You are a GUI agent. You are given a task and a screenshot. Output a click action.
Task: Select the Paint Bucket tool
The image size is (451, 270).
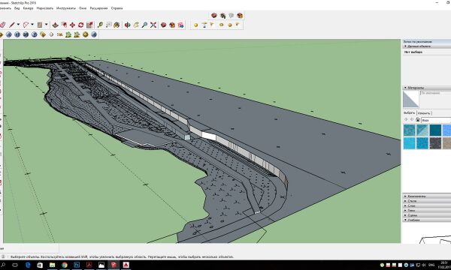pyautogui.click(x=117, y=25)
